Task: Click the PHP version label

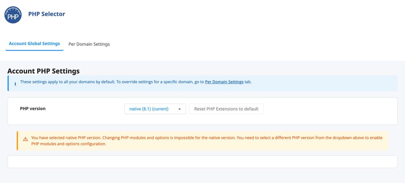Action: (33, 109)
